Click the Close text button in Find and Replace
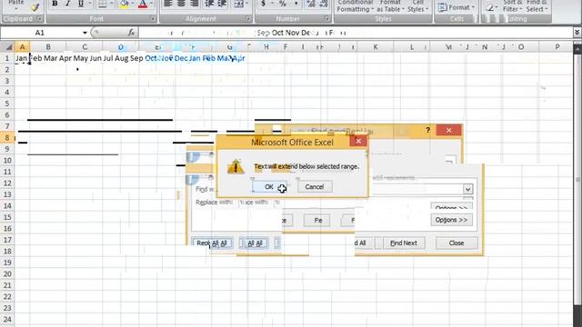Viewport: 582px width, 327px height. [457, 243]
